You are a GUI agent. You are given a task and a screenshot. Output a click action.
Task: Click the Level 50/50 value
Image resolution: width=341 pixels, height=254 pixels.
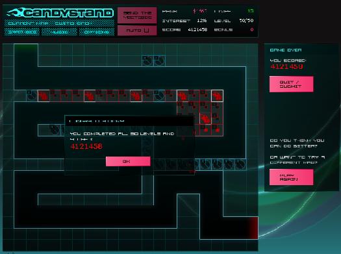point(246,21)
